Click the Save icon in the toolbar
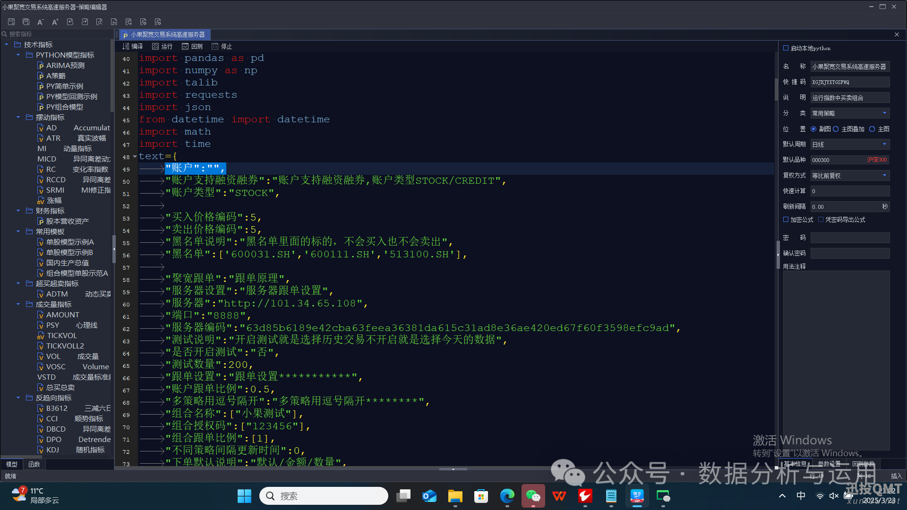This screenshot has width=907, height=510. coord(11,22)
